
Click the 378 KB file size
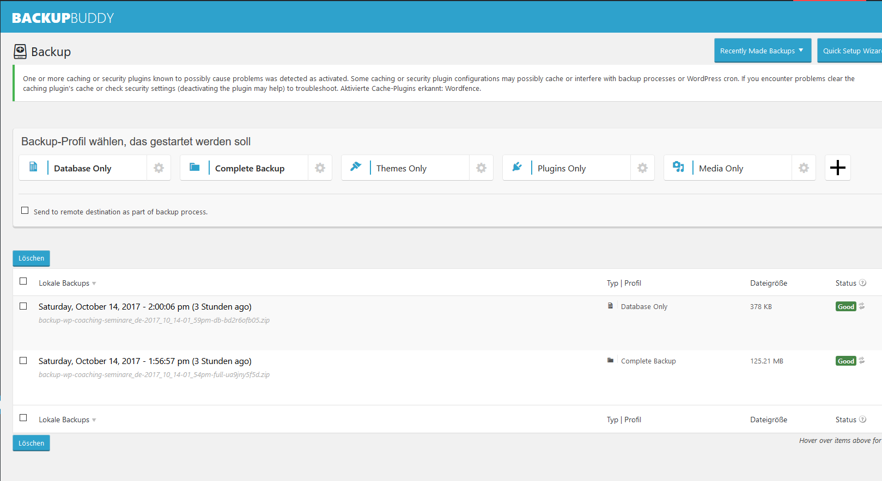pos(761,306)
